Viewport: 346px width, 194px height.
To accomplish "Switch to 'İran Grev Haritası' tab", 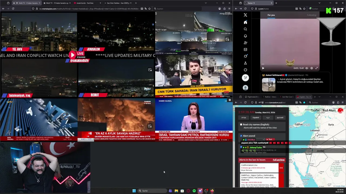I will tap(118, 3).
